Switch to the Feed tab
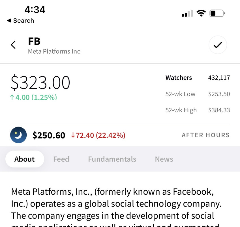 pos(61,159)
